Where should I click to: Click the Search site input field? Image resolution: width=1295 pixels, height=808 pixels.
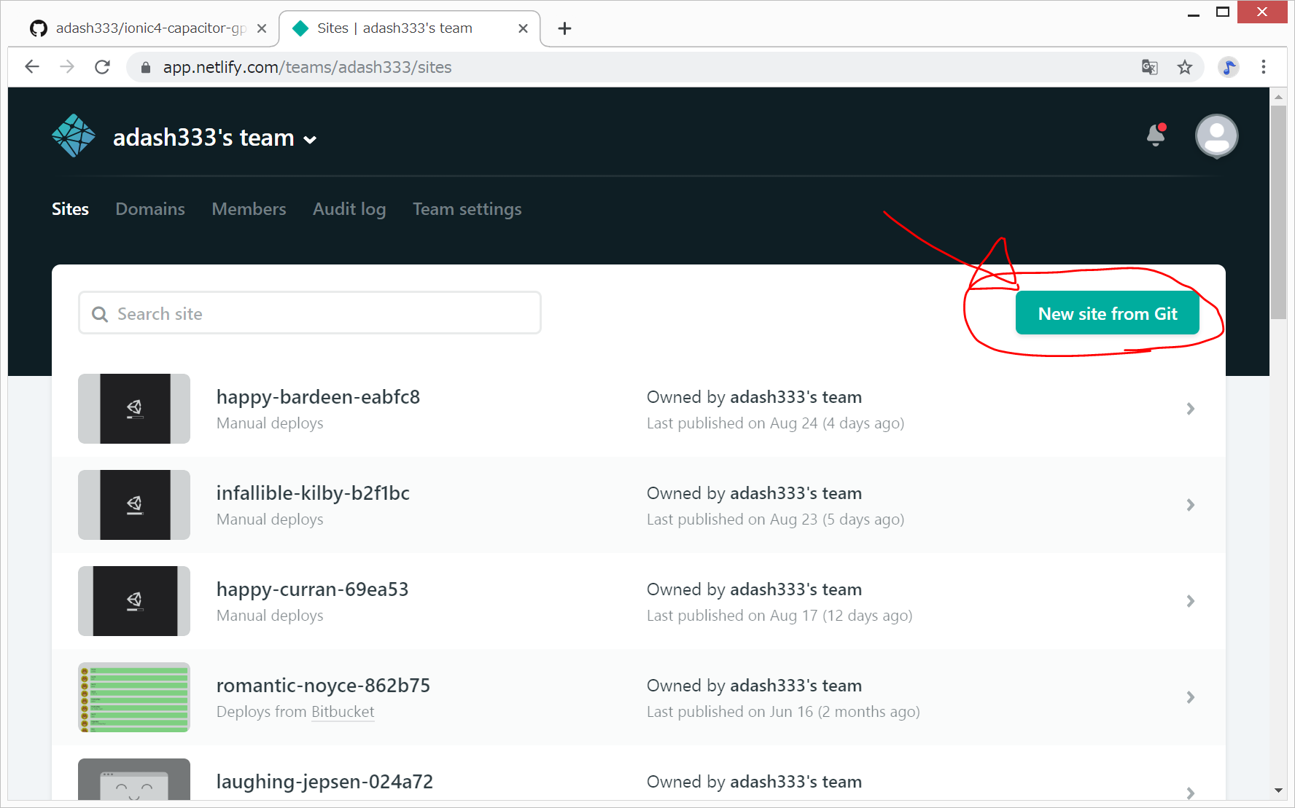(x=310, y=313)
